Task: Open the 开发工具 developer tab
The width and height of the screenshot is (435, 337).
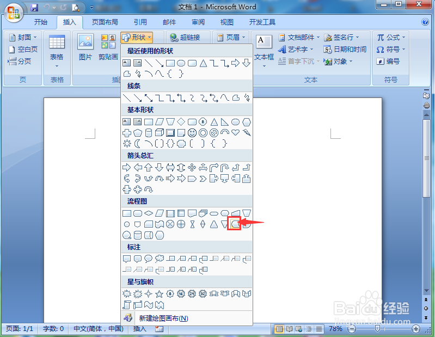Action: (x=262, y=22)
